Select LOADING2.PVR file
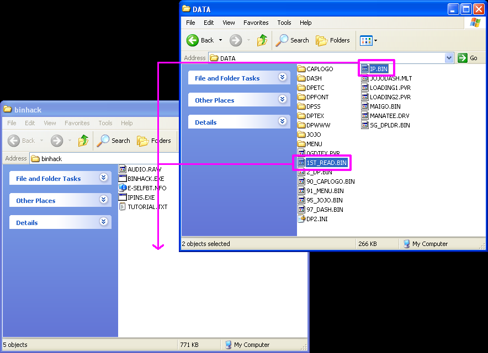488x353 pixels. point(386,97)
